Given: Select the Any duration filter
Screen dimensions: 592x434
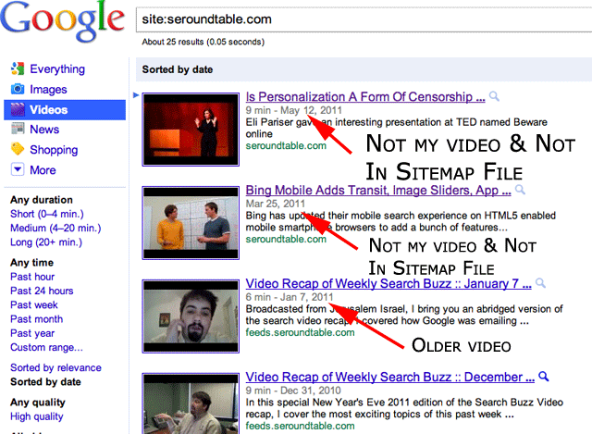Looking at the screenshot, I should click(42, 200).
